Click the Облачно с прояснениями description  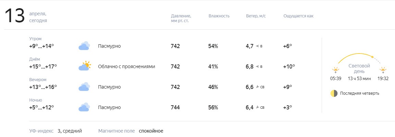click(126, 66)
